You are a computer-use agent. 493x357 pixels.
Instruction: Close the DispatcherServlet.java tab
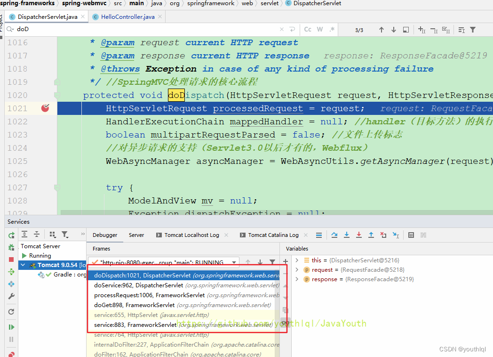83,16
